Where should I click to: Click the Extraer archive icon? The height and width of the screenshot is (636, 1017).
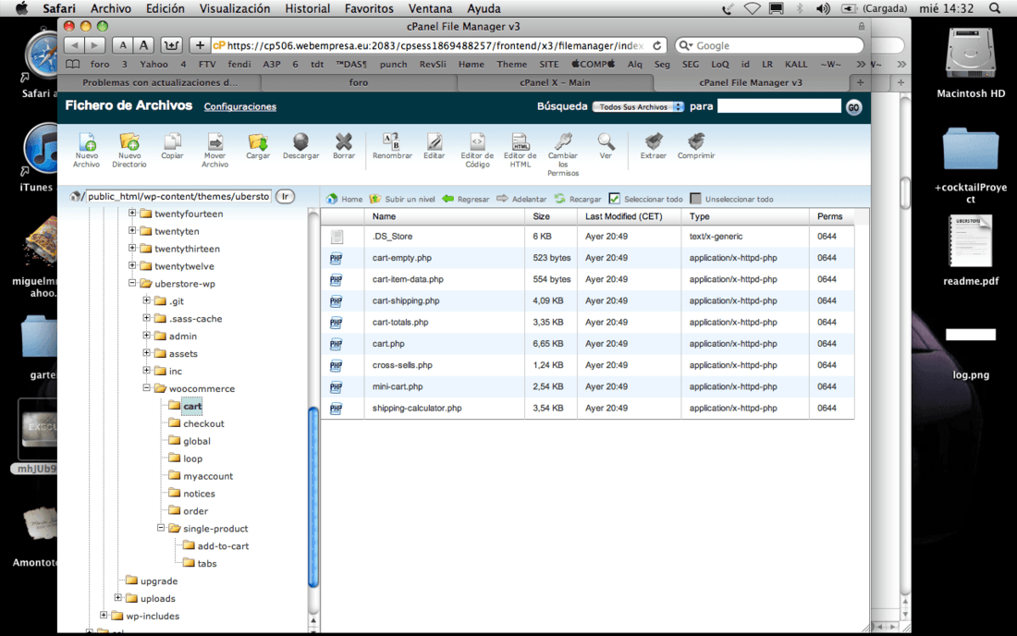pos(653,146)
